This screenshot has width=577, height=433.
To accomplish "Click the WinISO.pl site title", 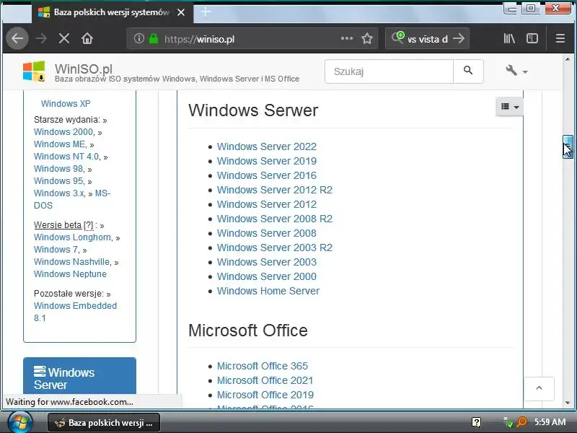I will point(84,69).
